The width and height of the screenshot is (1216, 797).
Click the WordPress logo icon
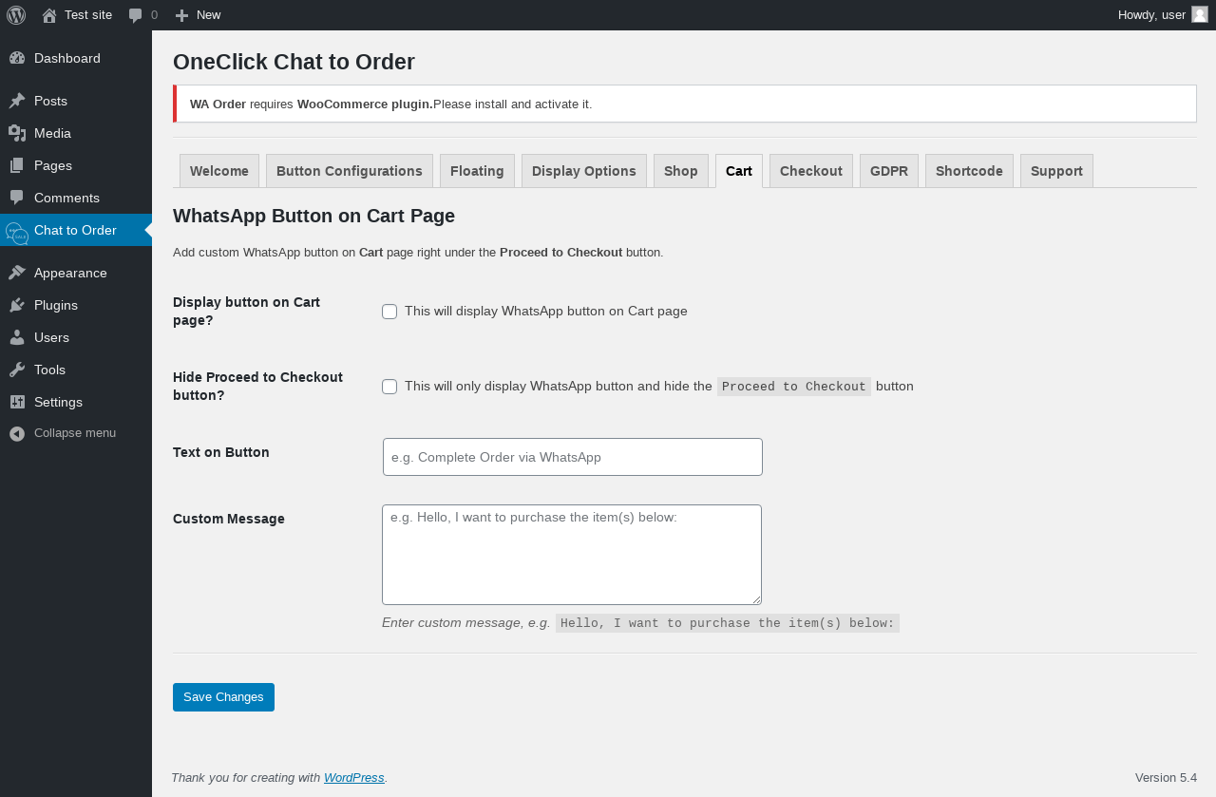16,15
